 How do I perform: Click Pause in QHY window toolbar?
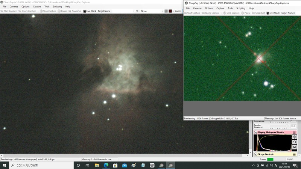tap(62, 11)
